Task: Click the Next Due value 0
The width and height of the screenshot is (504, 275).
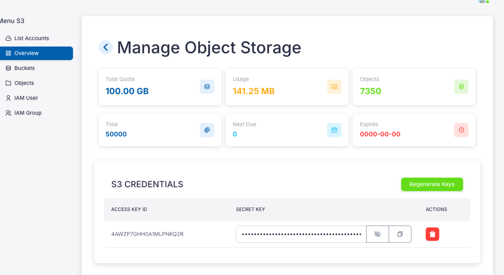Action: point(235,134)
